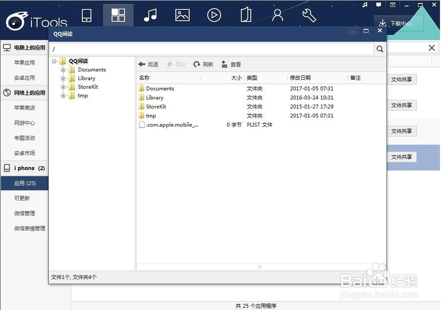443x310 pixels.
Task: Select the QQ阅读 root tree item
Action: coord(78,61)
